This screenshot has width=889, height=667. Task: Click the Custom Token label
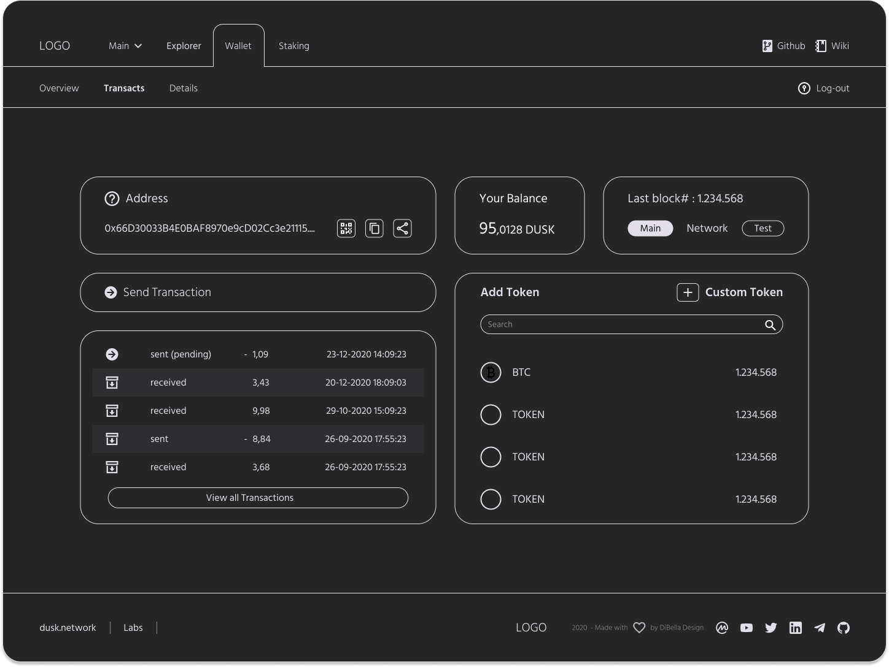point(744,292)
